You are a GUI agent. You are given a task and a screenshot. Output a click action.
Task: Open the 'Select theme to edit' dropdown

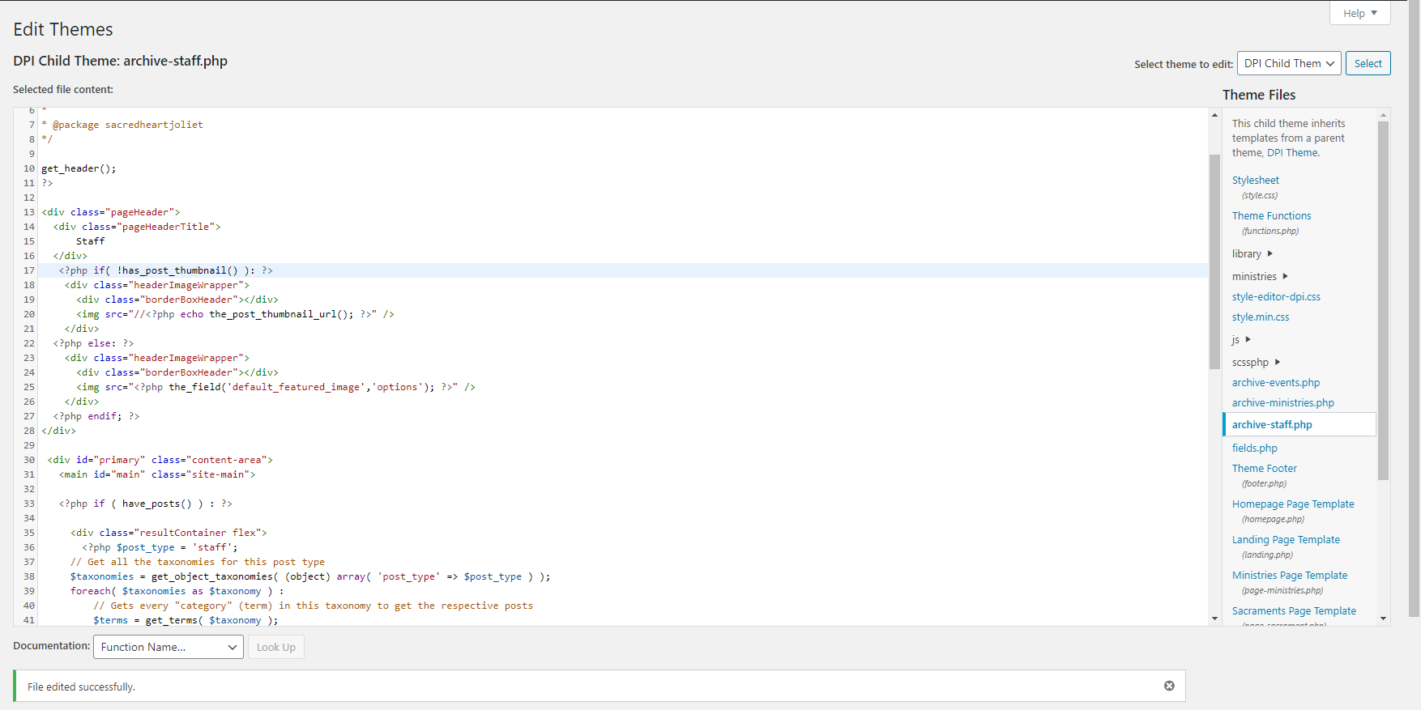pyautogui.click(x=1288, y=63)
